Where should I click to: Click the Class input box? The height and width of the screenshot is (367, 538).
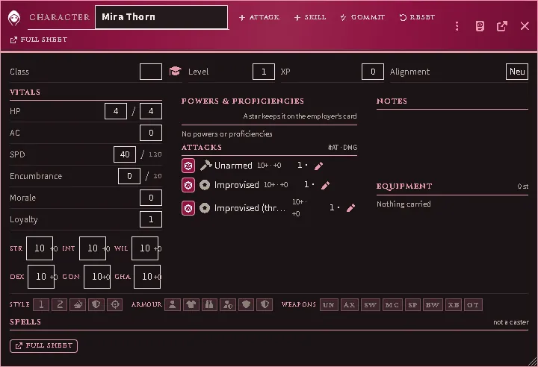(x=151, y=72)
